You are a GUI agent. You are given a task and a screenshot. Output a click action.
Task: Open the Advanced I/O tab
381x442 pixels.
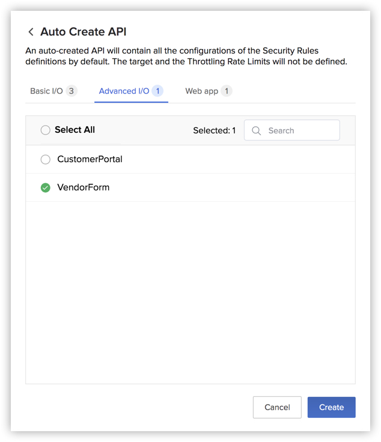point(124,91)
